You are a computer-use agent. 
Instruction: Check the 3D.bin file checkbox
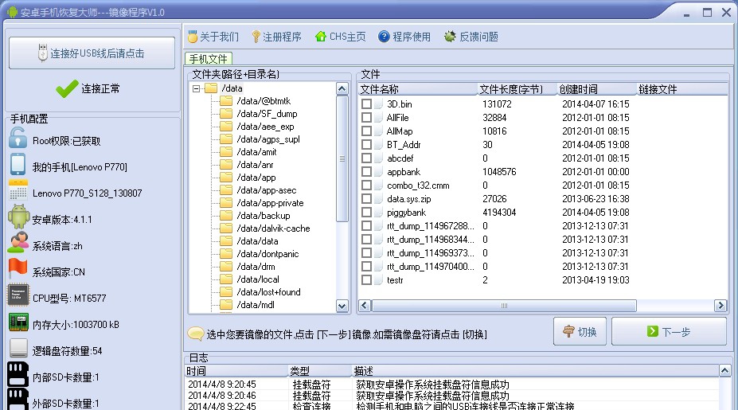[366, 103]
